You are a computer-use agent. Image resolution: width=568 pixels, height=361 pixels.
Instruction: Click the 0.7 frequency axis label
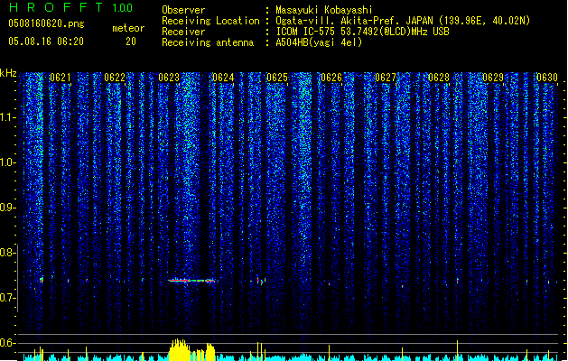point(7,298)
